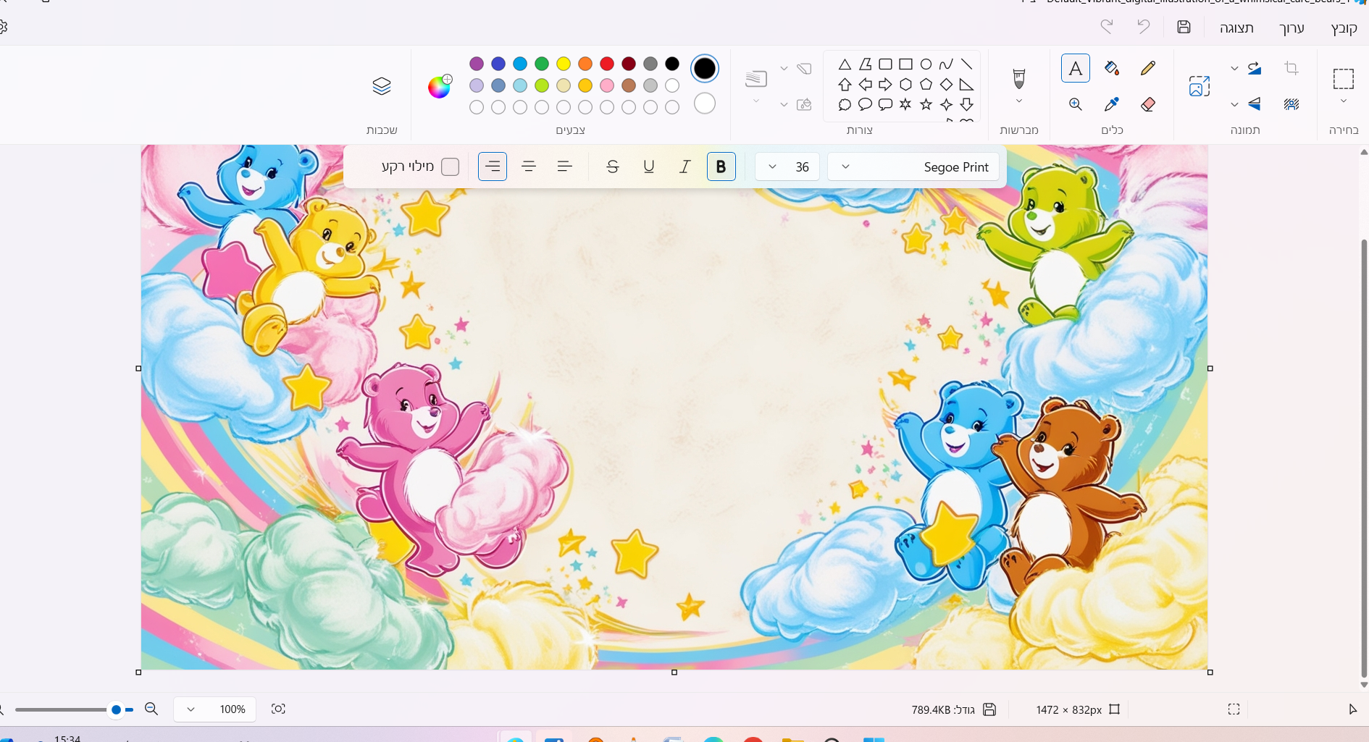Expand the shape outline options chevron
The width and height of the screenshot is (1369, 742).
coord(784,68)
